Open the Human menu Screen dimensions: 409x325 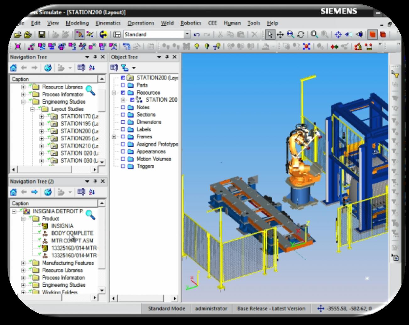pyautogui.click(x=232, y=23)
